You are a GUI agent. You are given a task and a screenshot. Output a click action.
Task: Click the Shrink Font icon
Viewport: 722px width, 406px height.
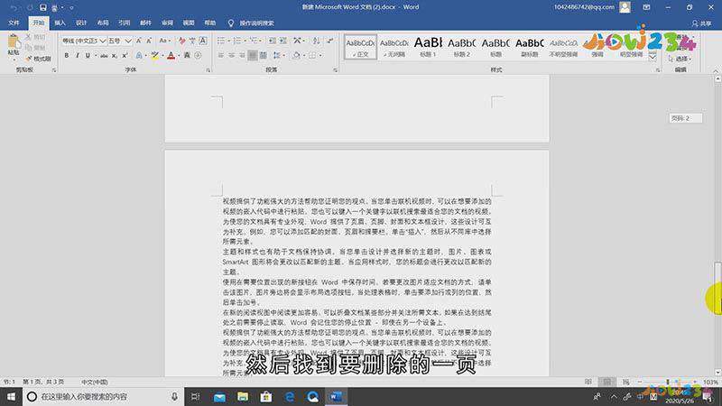[x=149, y=41]
